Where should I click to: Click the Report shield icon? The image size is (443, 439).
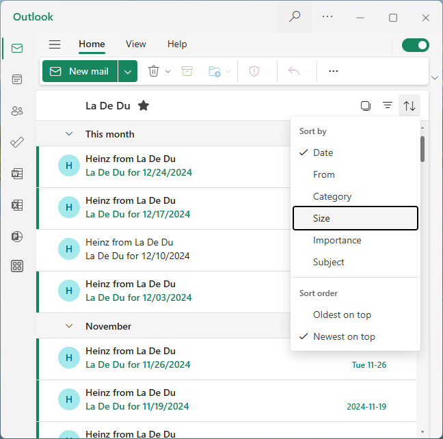pos(254,71)
